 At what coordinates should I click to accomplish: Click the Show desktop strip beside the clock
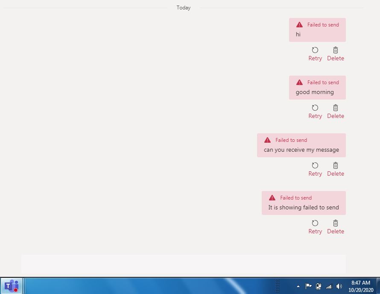pyautogui.click(x=378, y=286)
